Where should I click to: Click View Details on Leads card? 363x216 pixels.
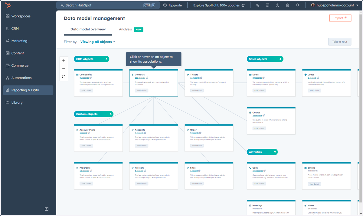315,90
